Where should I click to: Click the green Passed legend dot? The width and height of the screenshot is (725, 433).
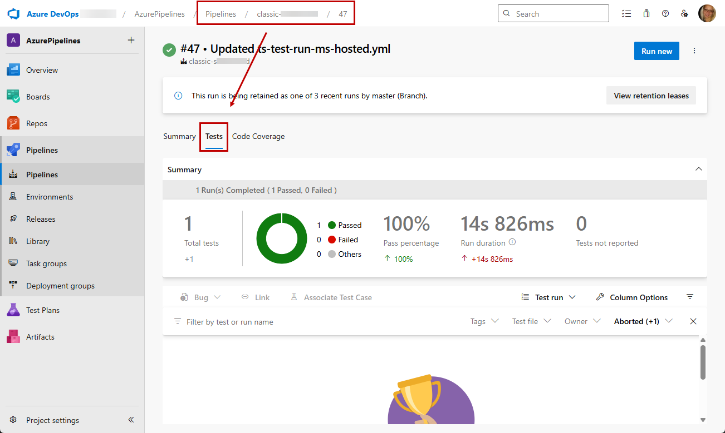coord(332,225)
